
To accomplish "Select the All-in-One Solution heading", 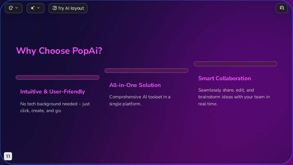I will click(135, 85).
